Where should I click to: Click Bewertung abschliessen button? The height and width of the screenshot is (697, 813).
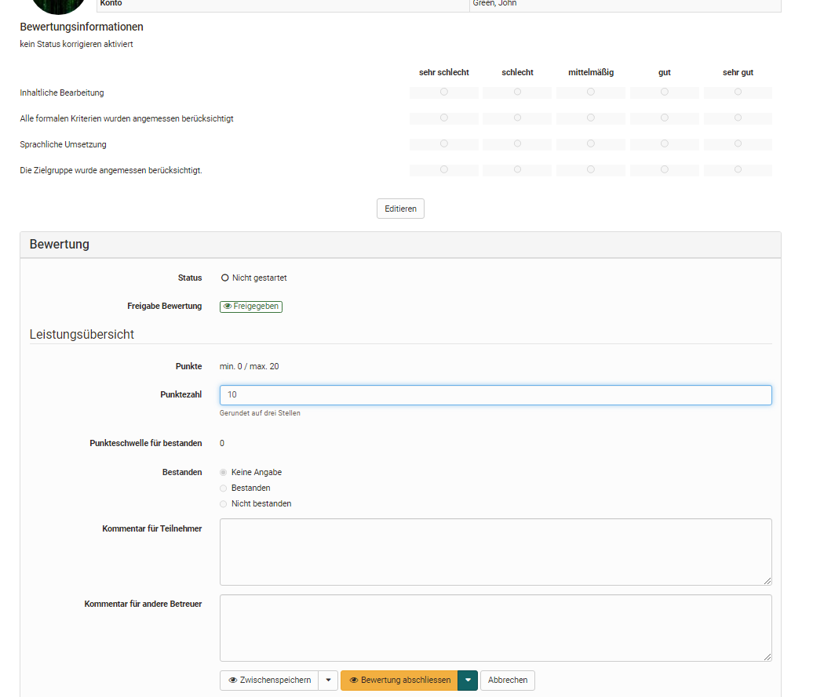tap(399, 681)
